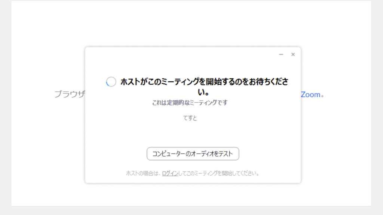Open the ログイン link for hosts
Screen dimensions: 383x215
point(170,174)
